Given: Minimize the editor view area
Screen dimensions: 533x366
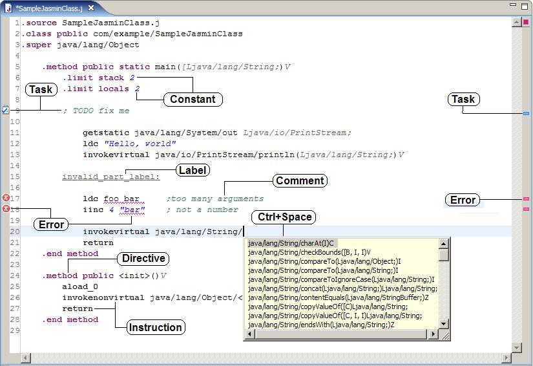Looking at the screenshot, I should pos(513,5).
